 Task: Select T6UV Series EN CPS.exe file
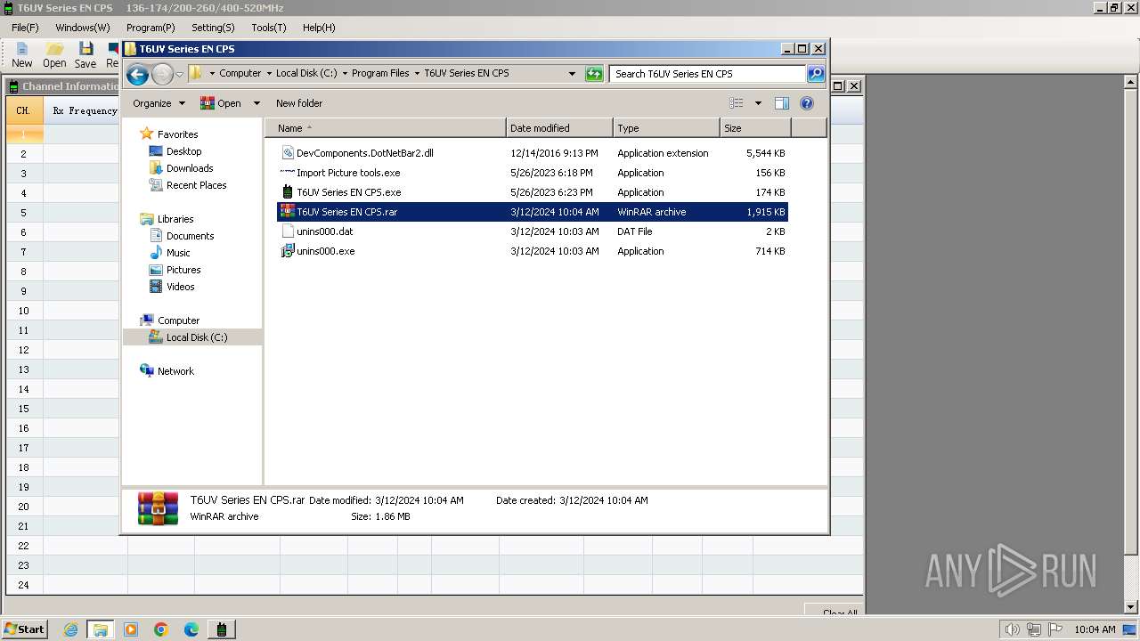pyautogui.click(x=533, y=192)
